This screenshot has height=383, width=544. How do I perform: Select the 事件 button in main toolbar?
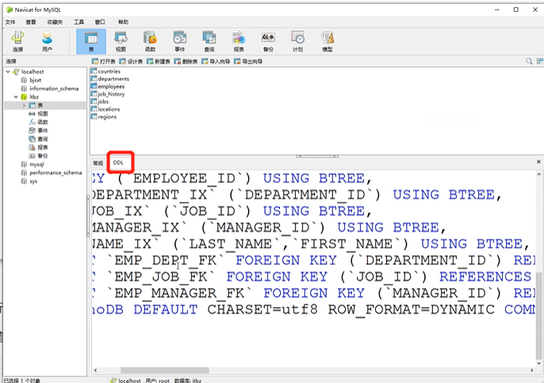tap(180, 41)
